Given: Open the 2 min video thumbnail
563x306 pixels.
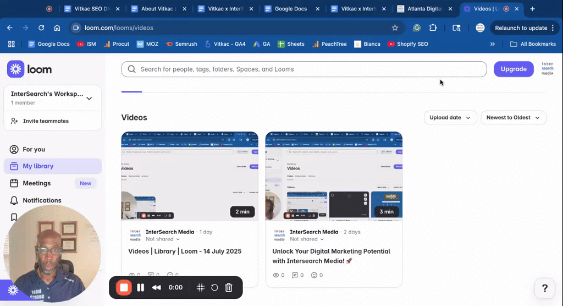Looking at the screenshot, I should 190,176.
